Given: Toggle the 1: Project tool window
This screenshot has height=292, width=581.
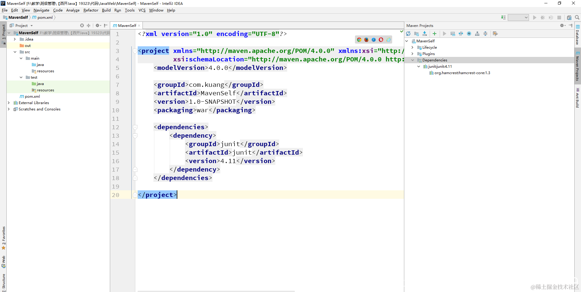Looking at the screenshot, I should [x=4, y=34].
